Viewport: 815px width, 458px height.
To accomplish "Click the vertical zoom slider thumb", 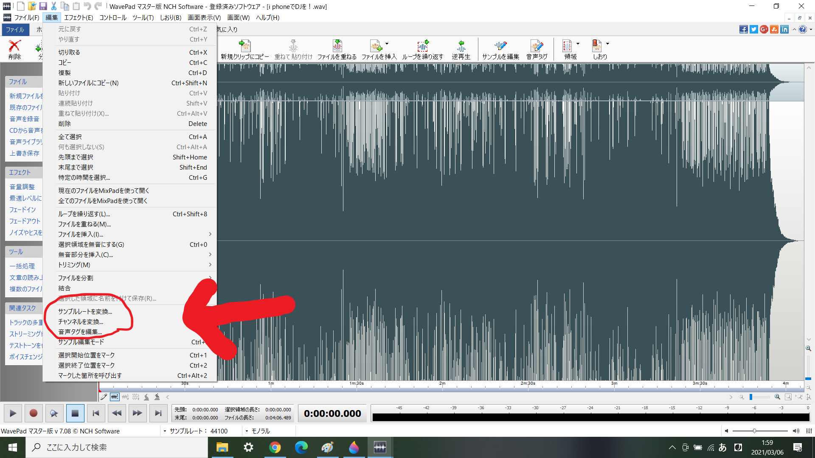I will tap(808, 378).
